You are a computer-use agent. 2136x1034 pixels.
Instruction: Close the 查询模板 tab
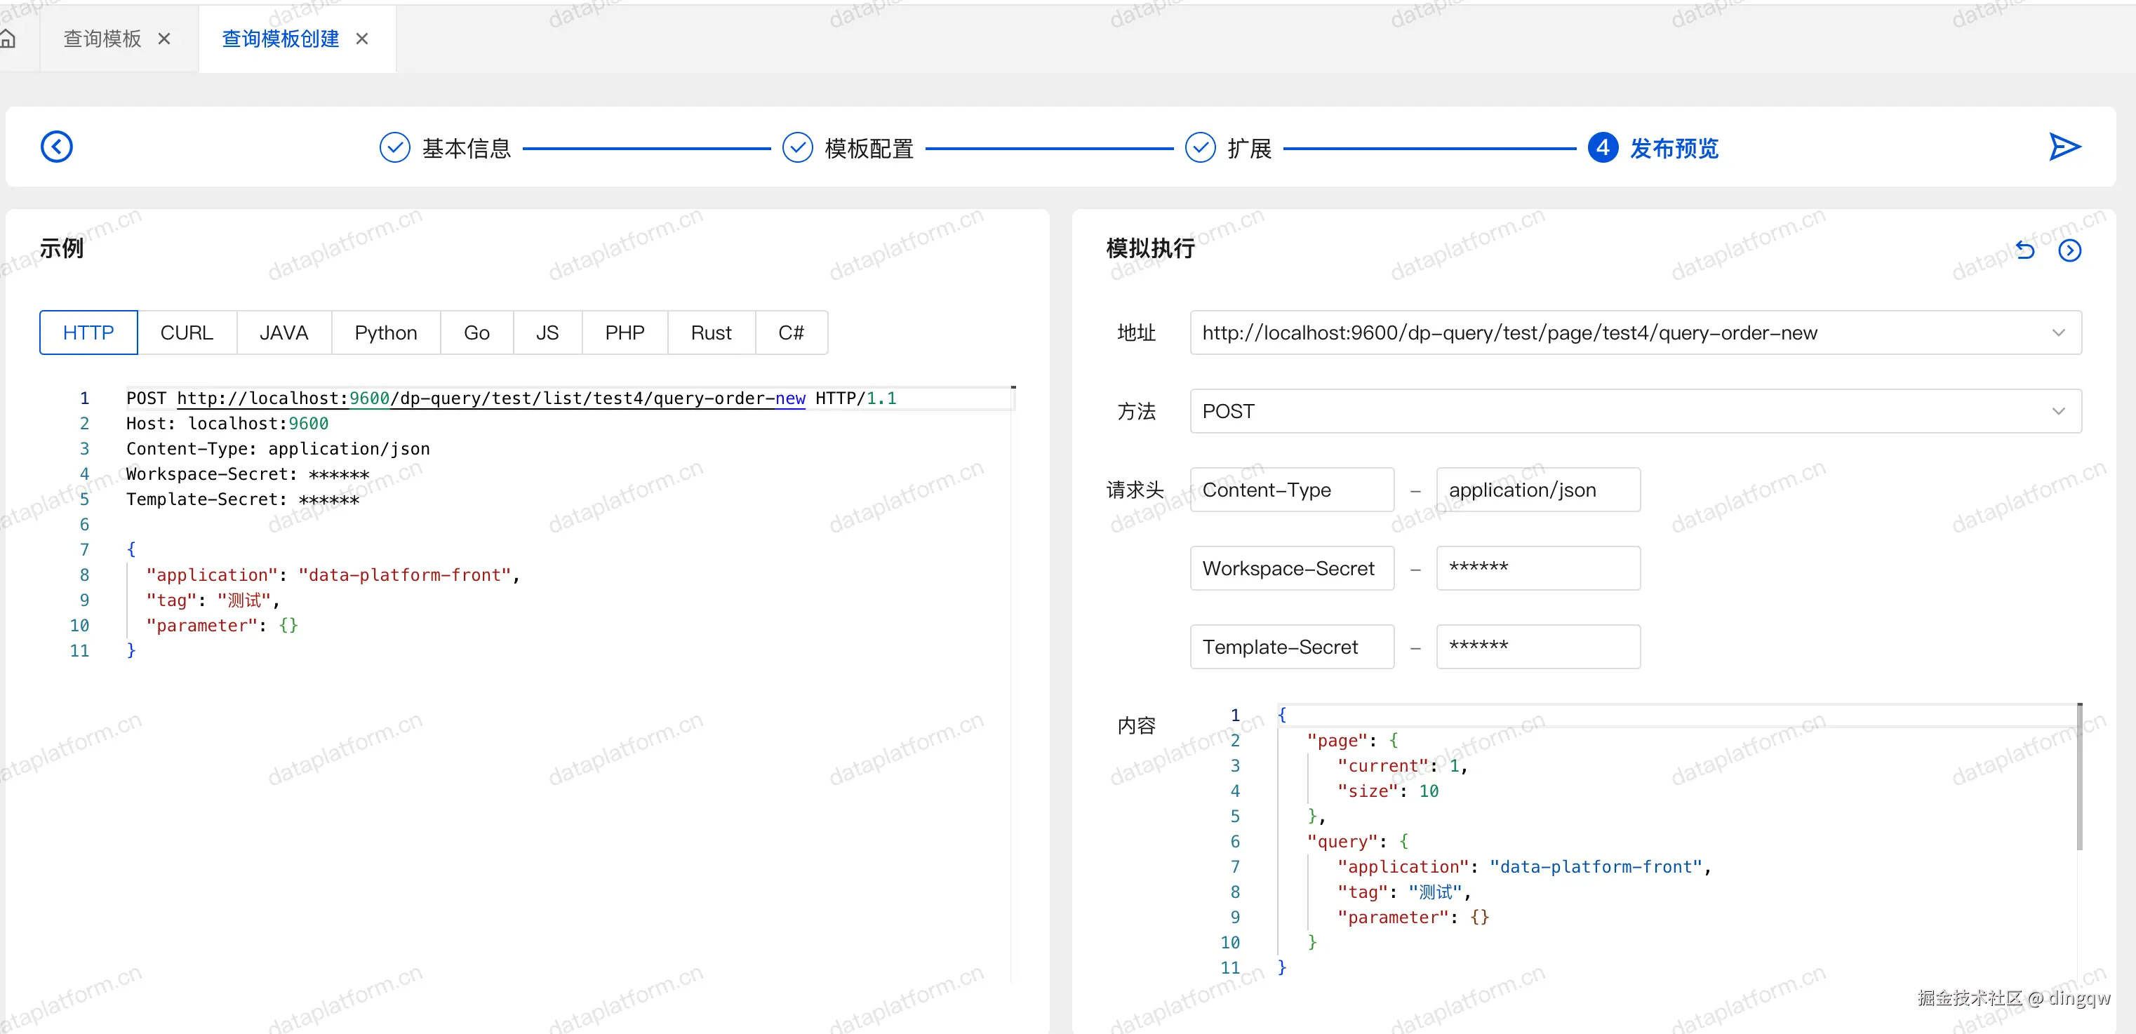click(164, 38)
